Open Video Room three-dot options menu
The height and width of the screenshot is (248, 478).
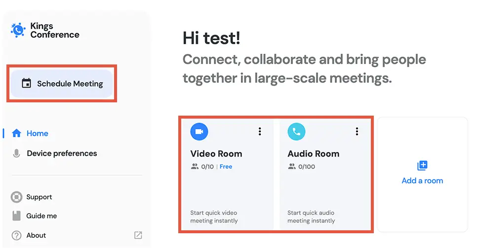[x=260, y=131]
